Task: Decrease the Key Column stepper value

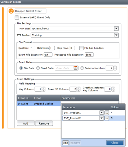Action: click(x=44, y=90)
